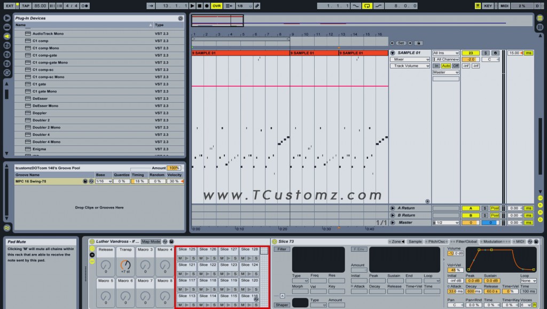Toggle the OVR overdub button

[217, 6]
